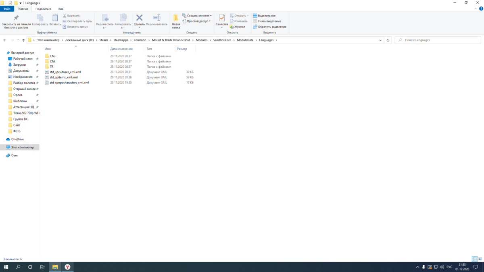Viewport: 484px width, 272px height.
Task: Open Рабочий стол in navigation pane
Action: click(x=23, y=58)
